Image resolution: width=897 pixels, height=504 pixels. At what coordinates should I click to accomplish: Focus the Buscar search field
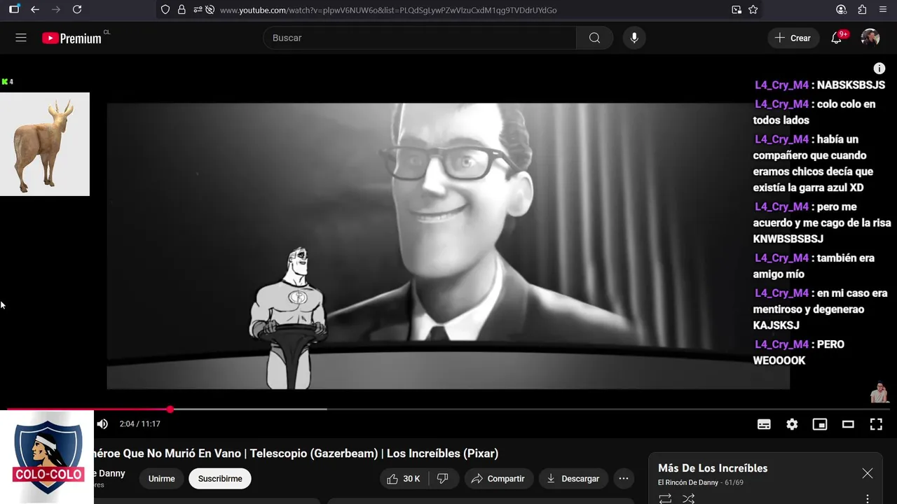pos(420,38)
